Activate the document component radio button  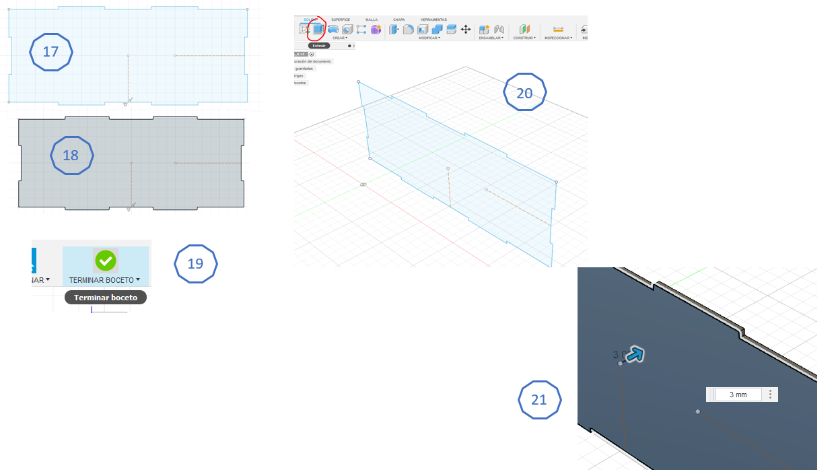pos(312,54)
